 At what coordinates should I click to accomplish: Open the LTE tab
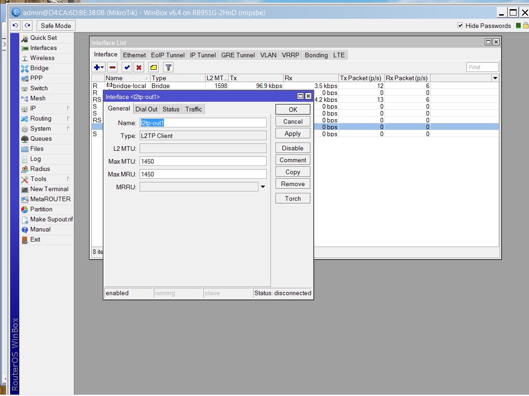[339, 55]
